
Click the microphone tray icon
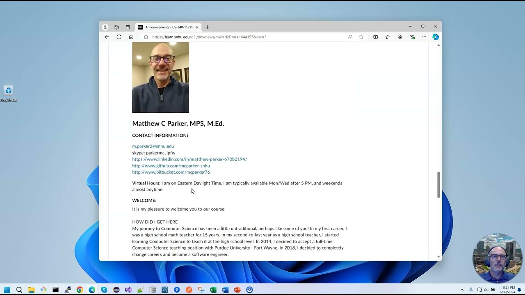[471, 290]
